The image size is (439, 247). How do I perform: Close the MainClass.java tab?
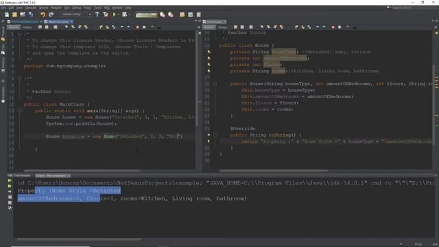(71, 21)
